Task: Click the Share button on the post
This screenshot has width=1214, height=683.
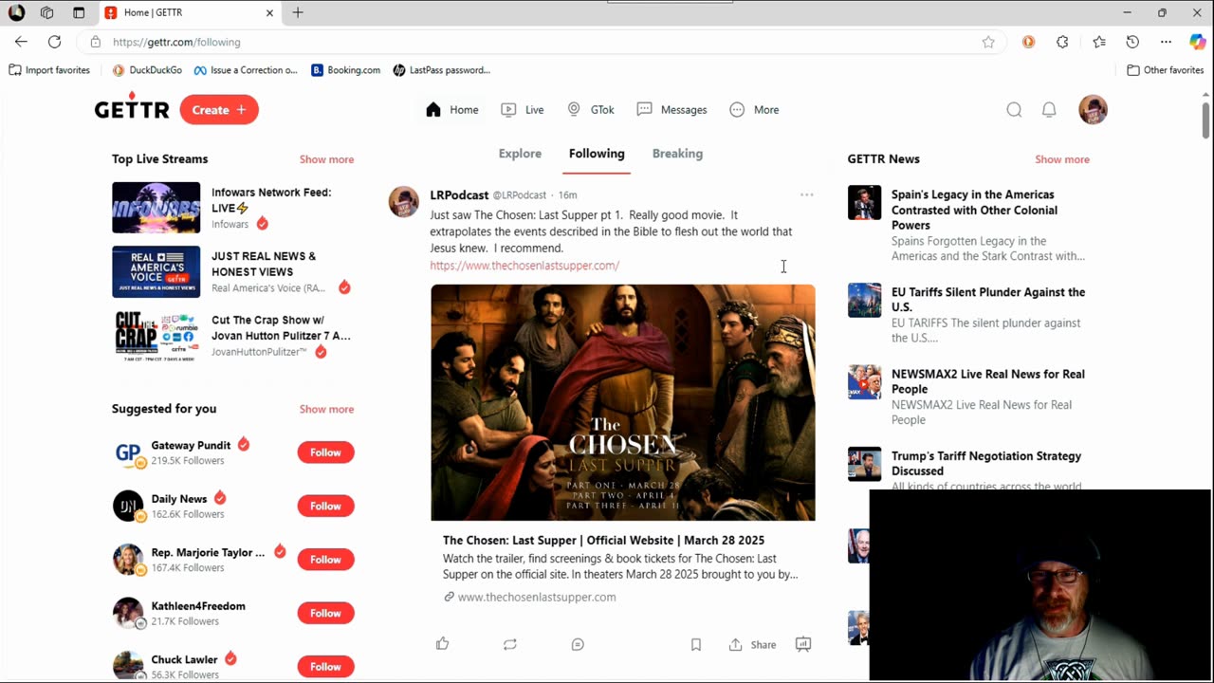Action: coord(752,644)
